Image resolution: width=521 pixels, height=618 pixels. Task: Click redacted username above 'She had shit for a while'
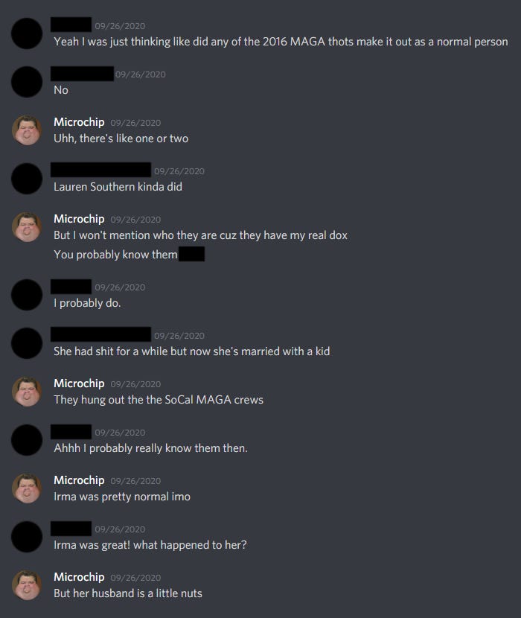[101, 334]
